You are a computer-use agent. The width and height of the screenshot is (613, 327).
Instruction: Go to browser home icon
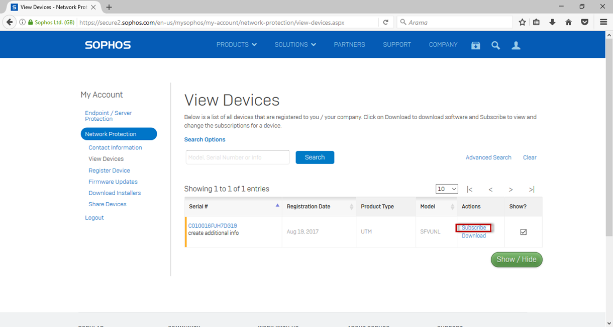point(568,22)
